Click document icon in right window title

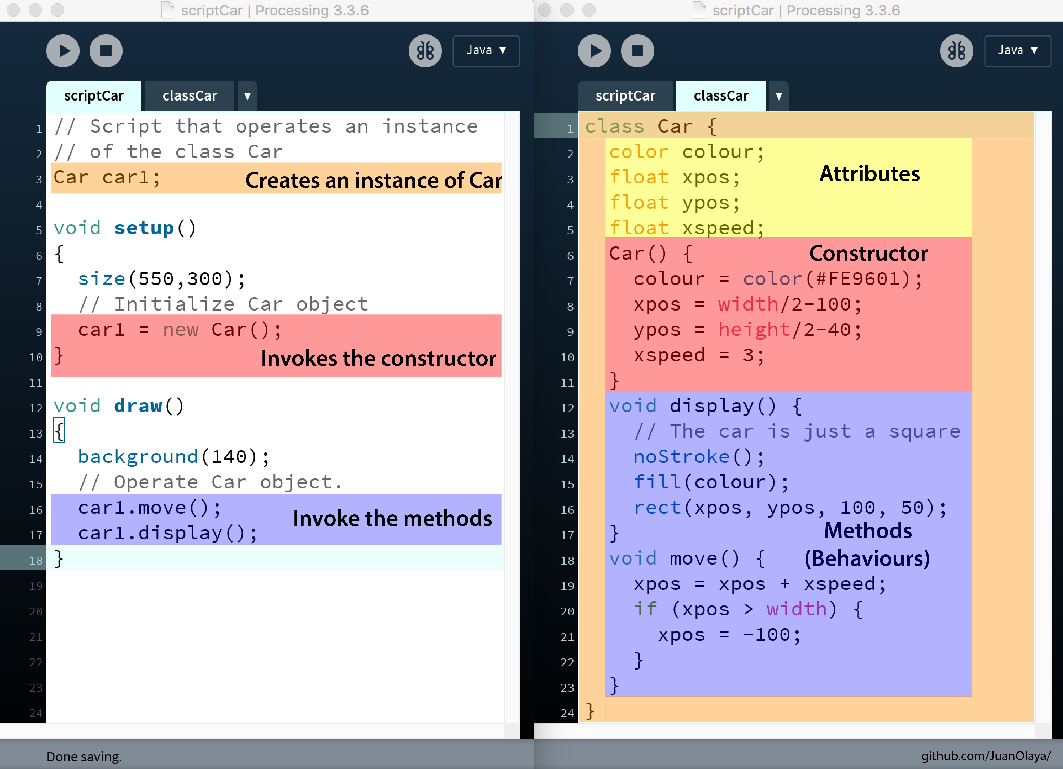point(699,10)
